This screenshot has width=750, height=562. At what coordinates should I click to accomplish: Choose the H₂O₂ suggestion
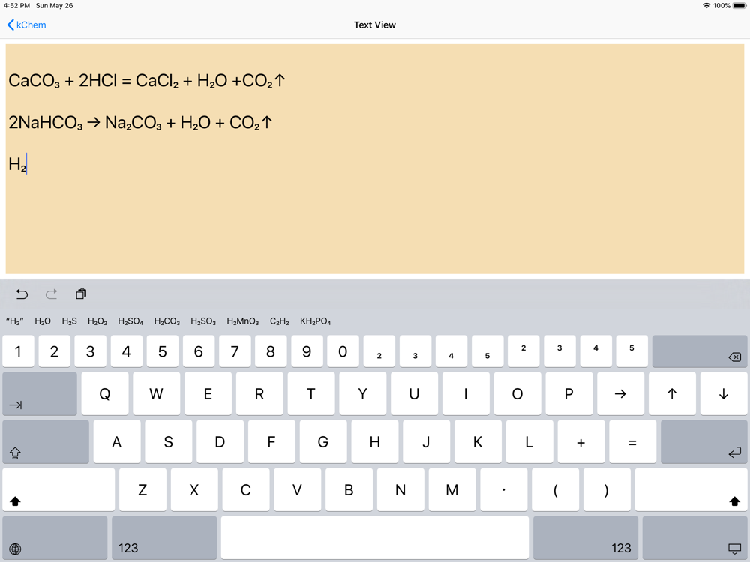click(x=97, y=321)
